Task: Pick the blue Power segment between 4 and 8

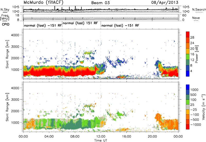Action: tap(188, 68)
